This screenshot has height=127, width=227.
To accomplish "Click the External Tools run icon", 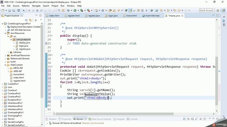I will [88, 10].
